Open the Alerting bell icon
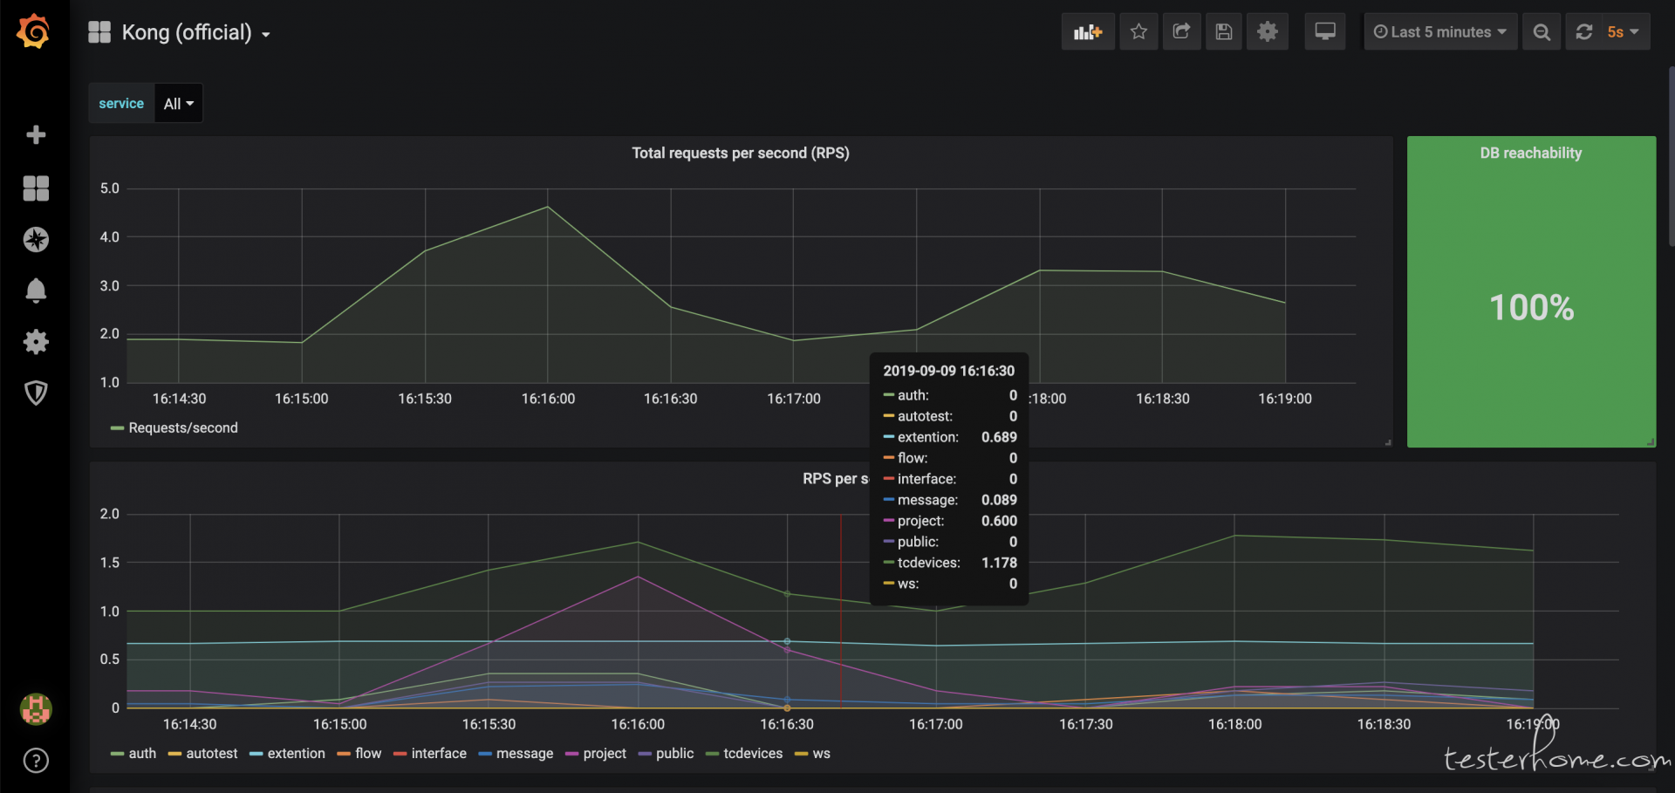Screen dimensions: 1675x793 coord(36,291)
